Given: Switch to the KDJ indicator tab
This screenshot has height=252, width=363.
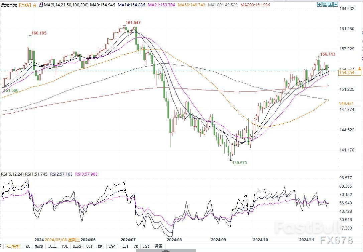Looking at the screenshot, I should [101, 246].
